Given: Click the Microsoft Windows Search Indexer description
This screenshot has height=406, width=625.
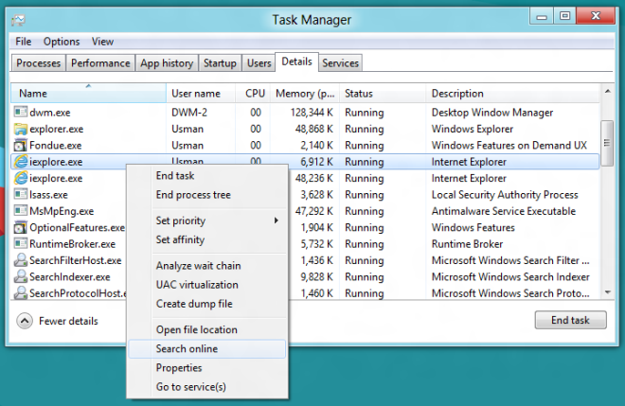Looking at the screenshot, I should coord(510,276).
